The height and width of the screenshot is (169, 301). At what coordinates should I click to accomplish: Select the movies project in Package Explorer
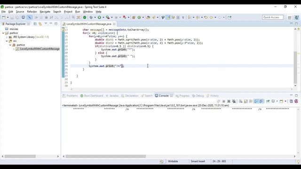[x=14, y=29]
